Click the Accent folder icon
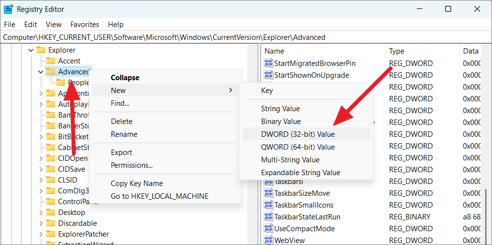492x245 pixels. coord(51,61)
